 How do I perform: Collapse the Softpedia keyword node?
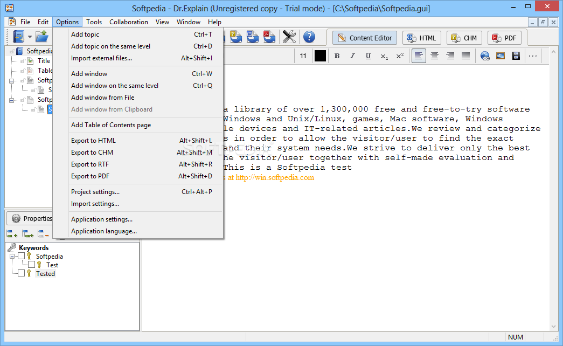[x=12, y=256]
